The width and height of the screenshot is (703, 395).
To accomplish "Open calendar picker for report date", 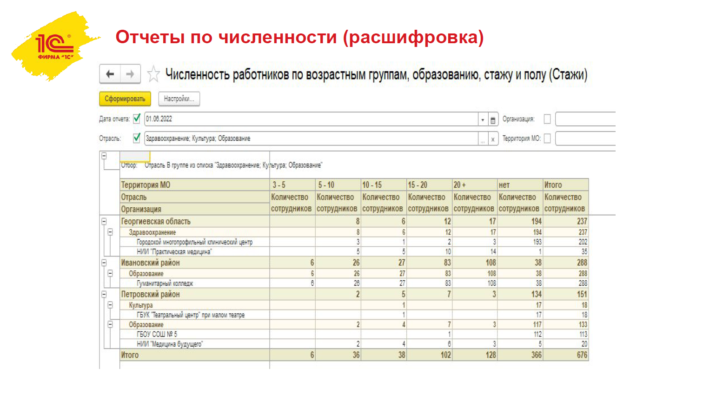I will [x=493, y=119].
